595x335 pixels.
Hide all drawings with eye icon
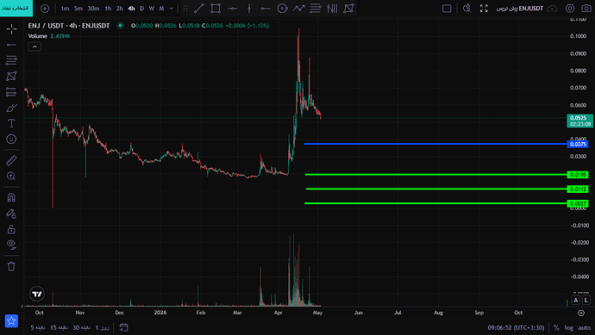point(11,245)
